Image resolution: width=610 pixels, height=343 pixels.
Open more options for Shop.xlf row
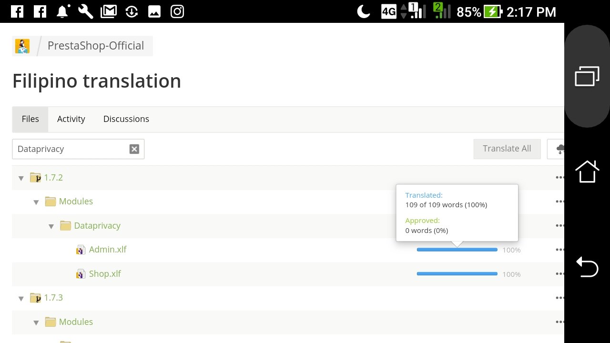coord(559,274)
